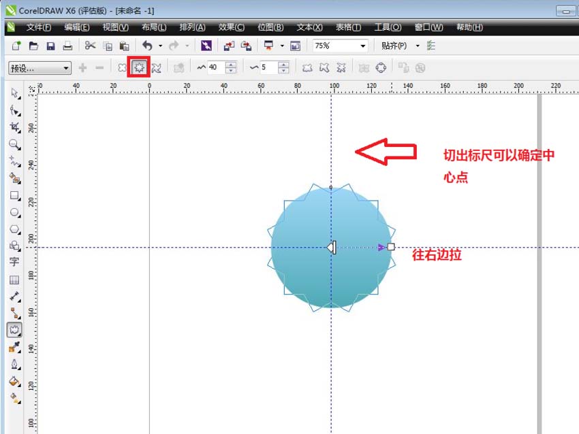Click the Cut (scissors) toolbar icon
This screenshot has width=579, height=434.
[x=89, y=45]
